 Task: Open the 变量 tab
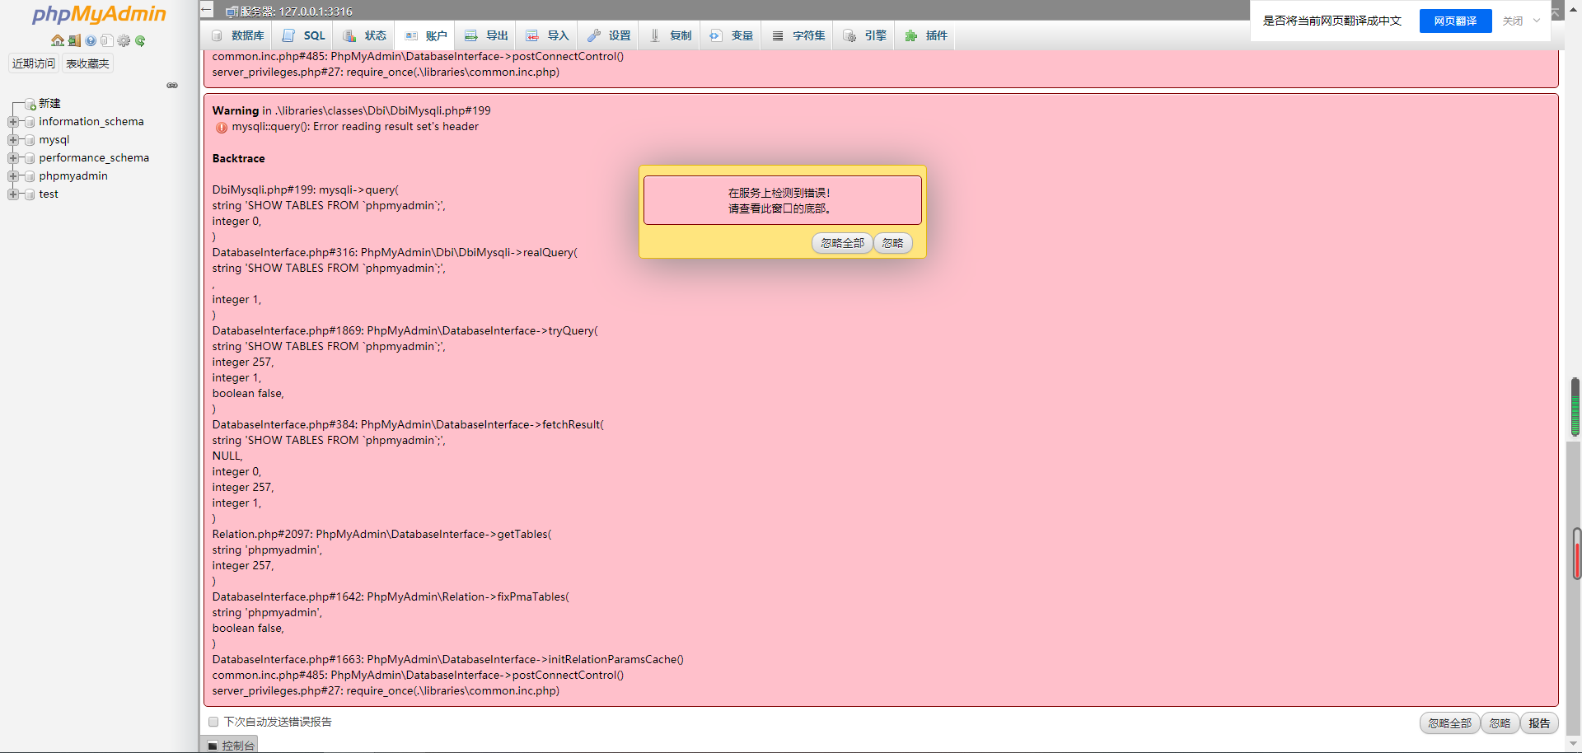point(731,35)
